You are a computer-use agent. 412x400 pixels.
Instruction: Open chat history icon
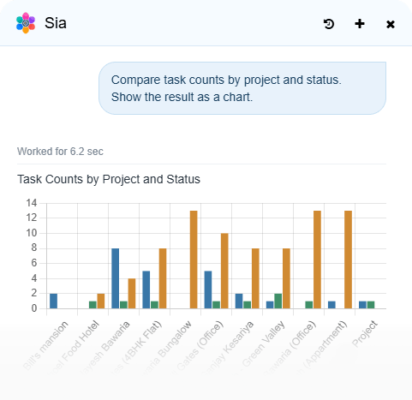(329, 24)
